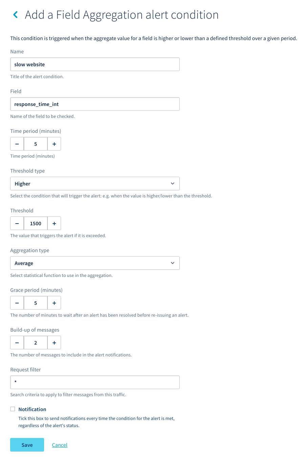The image size is (304, 457).
Task: Raise the Build-up of messages count
Action: coord(54,343)
